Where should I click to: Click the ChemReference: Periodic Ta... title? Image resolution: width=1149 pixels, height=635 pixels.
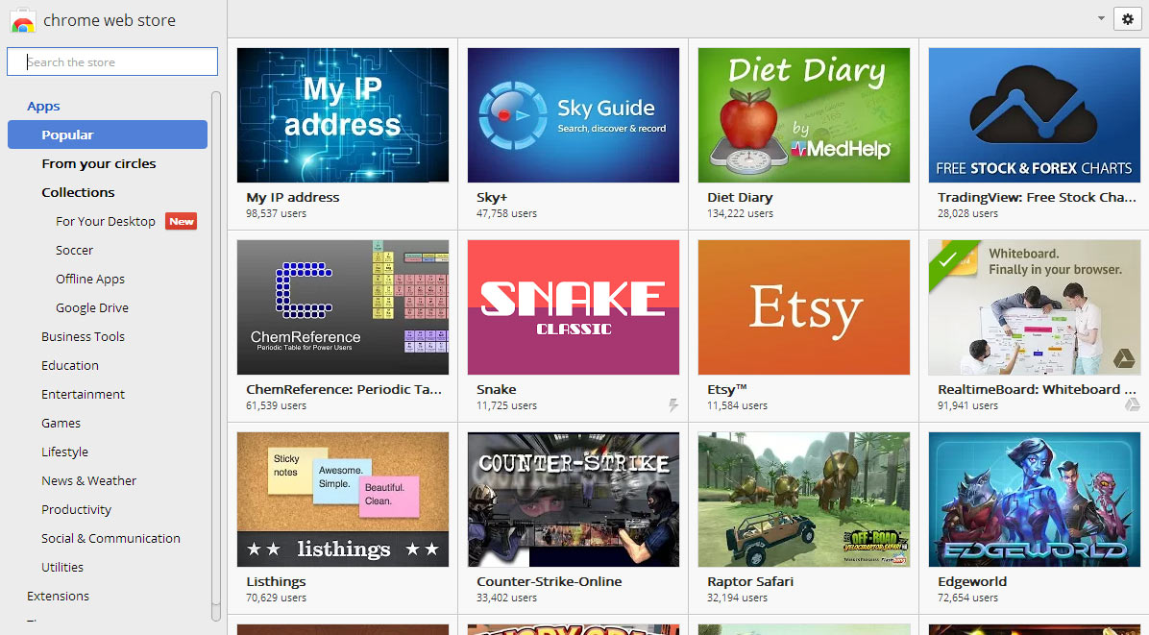pyautogui.click(x=344, y=390)
